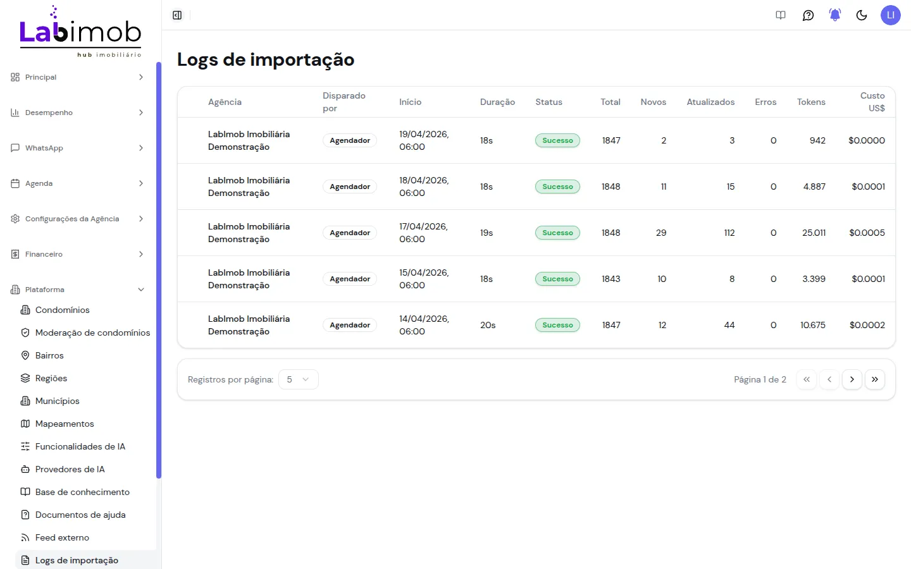Image resolution: width=911 pixels, height=569 pixels.
Task: Click the Regiões layers icon
Action: pyautogui.click(x=25, y=378)
